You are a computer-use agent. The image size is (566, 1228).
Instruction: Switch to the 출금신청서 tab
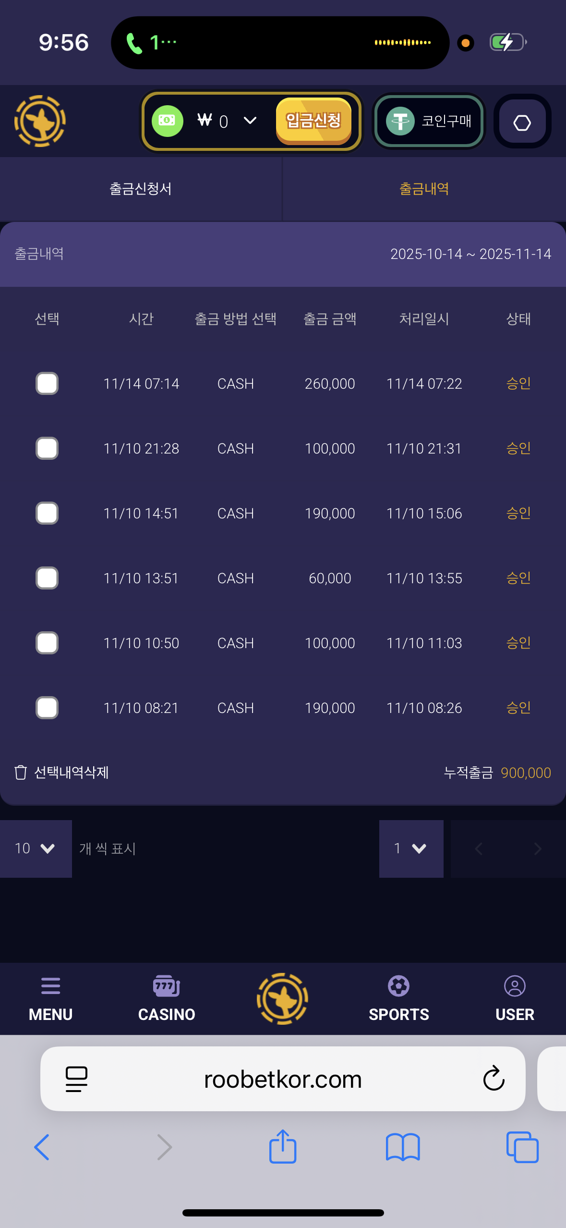pyautogui.click(x=141, y=188)
